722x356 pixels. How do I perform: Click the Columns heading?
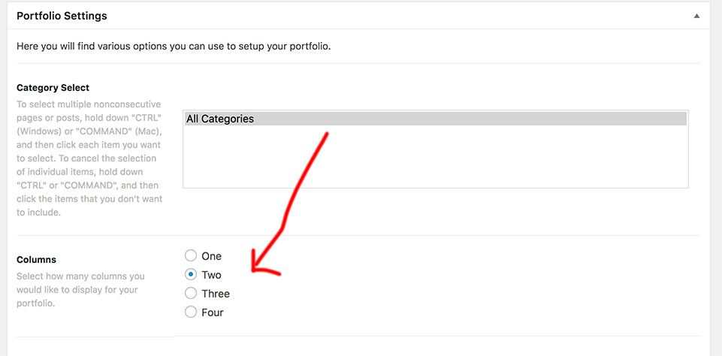coord(36,260)
